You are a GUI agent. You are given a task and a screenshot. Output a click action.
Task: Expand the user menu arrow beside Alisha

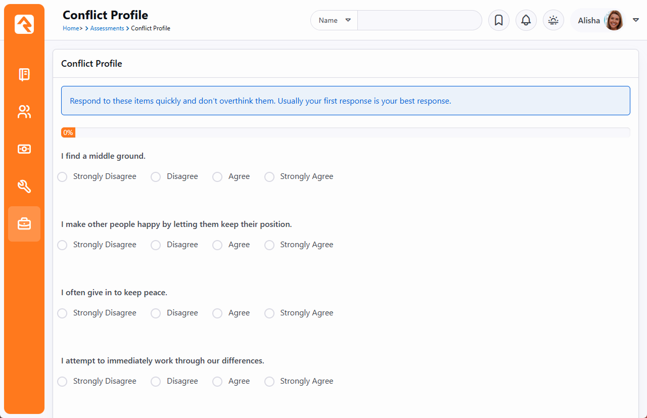(636, 20)
